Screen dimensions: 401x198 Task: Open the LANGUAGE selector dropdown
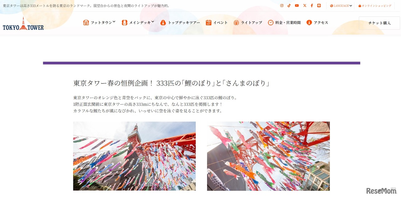[x=341, y=5]
